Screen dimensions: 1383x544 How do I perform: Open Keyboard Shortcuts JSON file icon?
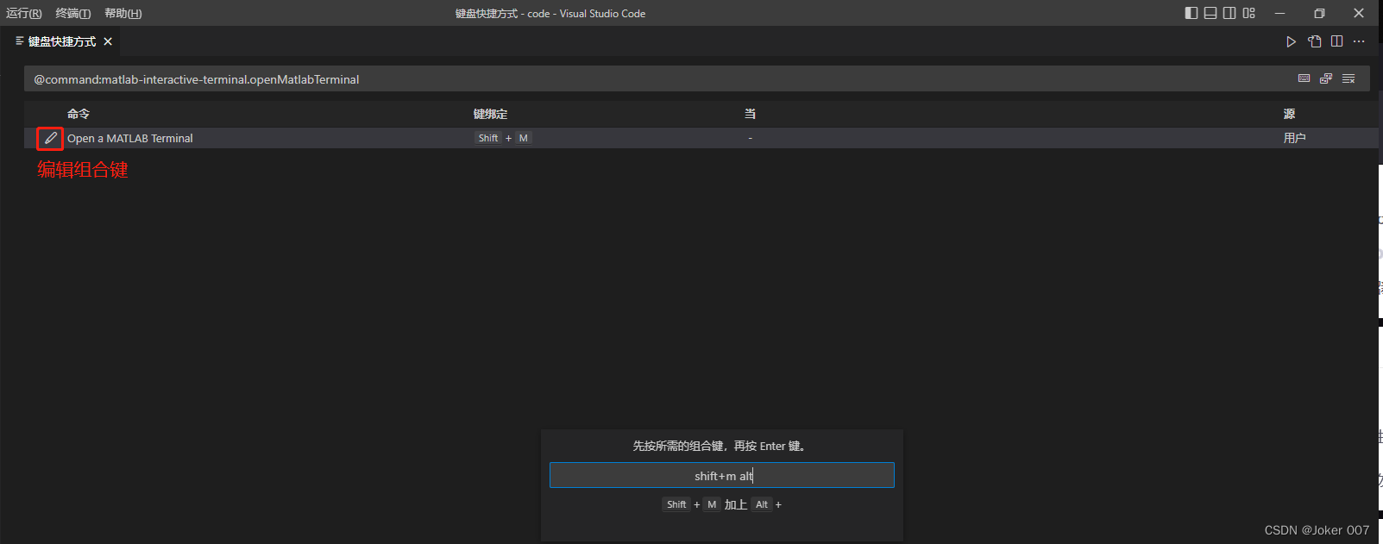click(1314, 41)
